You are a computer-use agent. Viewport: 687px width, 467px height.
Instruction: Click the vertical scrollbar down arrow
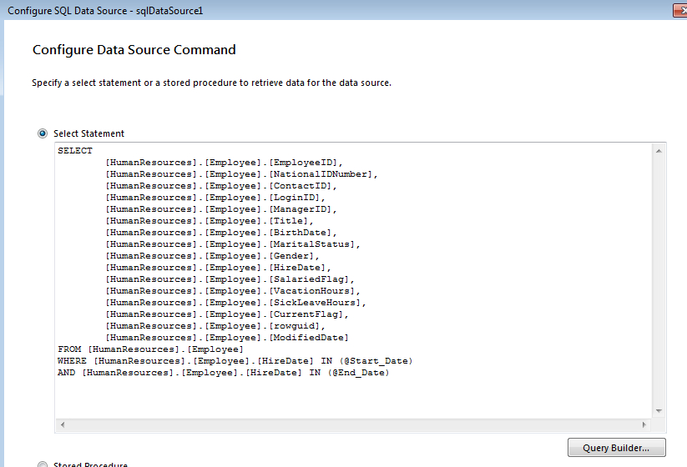[659, 410]
